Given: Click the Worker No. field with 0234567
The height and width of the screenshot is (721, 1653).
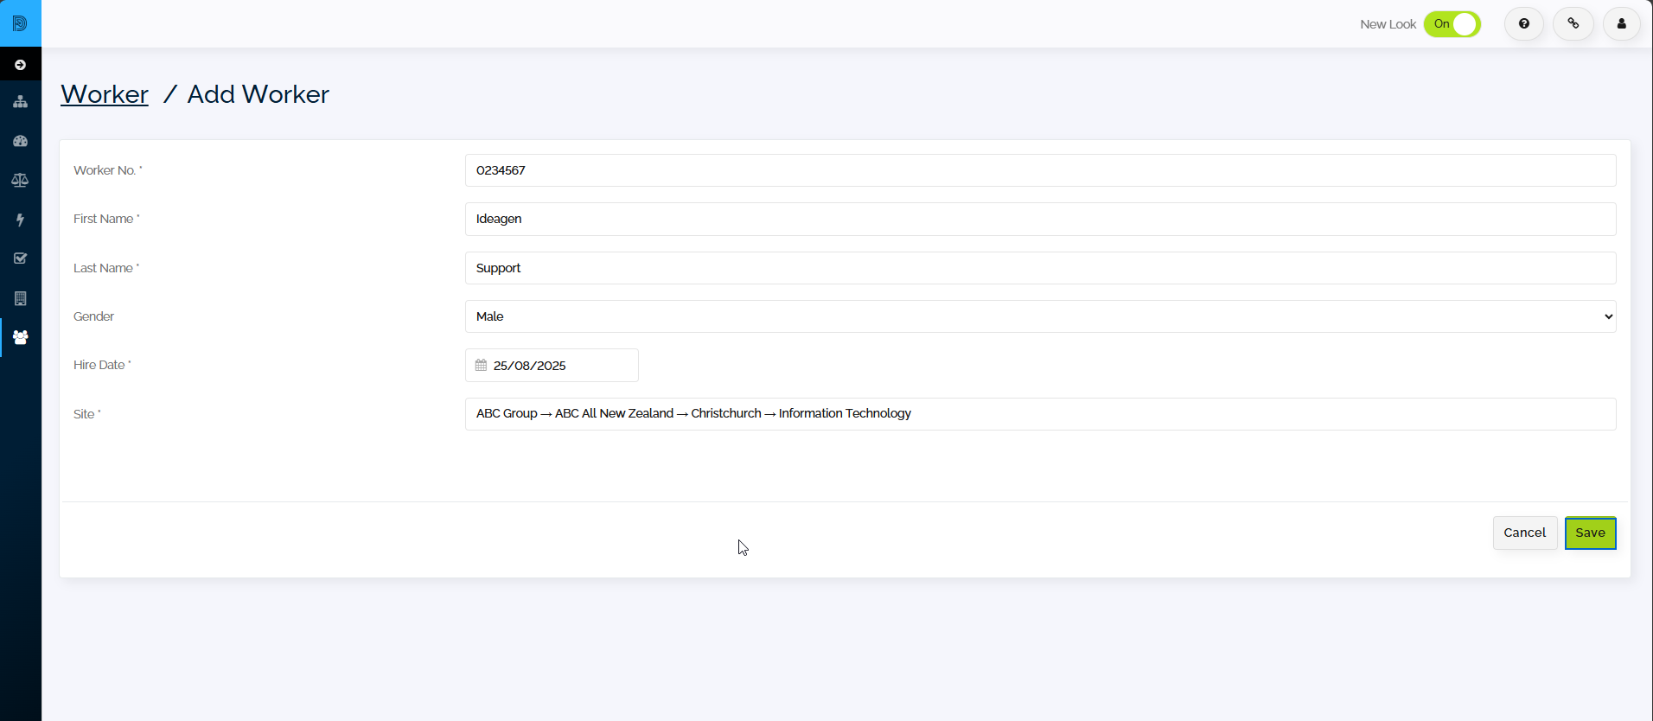Looking at the screenshot, I should [1040, 170].
